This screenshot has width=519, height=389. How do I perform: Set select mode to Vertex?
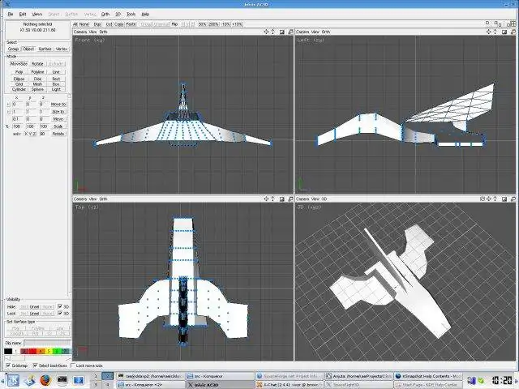click(62, 49)
